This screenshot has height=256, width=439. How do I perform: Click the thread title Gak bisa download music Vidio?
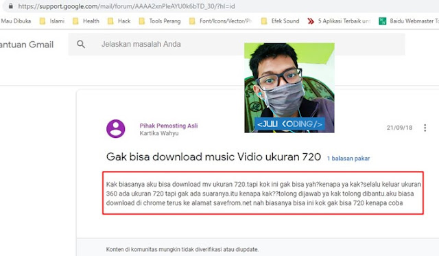(213, 157)
